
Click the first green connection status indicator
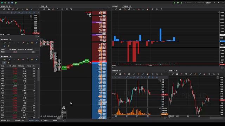point(174,2)
